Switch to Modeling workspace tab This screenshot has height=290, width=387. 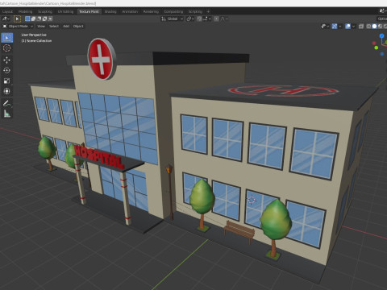point(25,11)
